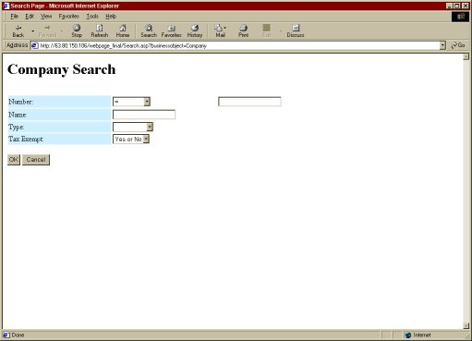This screenshot has width=472, height=341.
Task: Open the Back history dropdown arrow
Action: (33, 31)
